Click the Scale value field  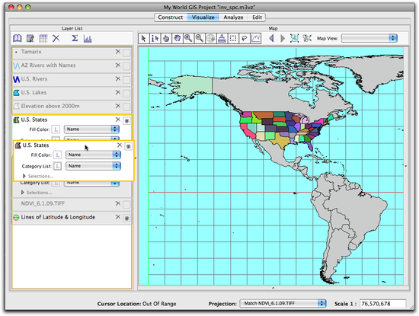coord(382,304)
